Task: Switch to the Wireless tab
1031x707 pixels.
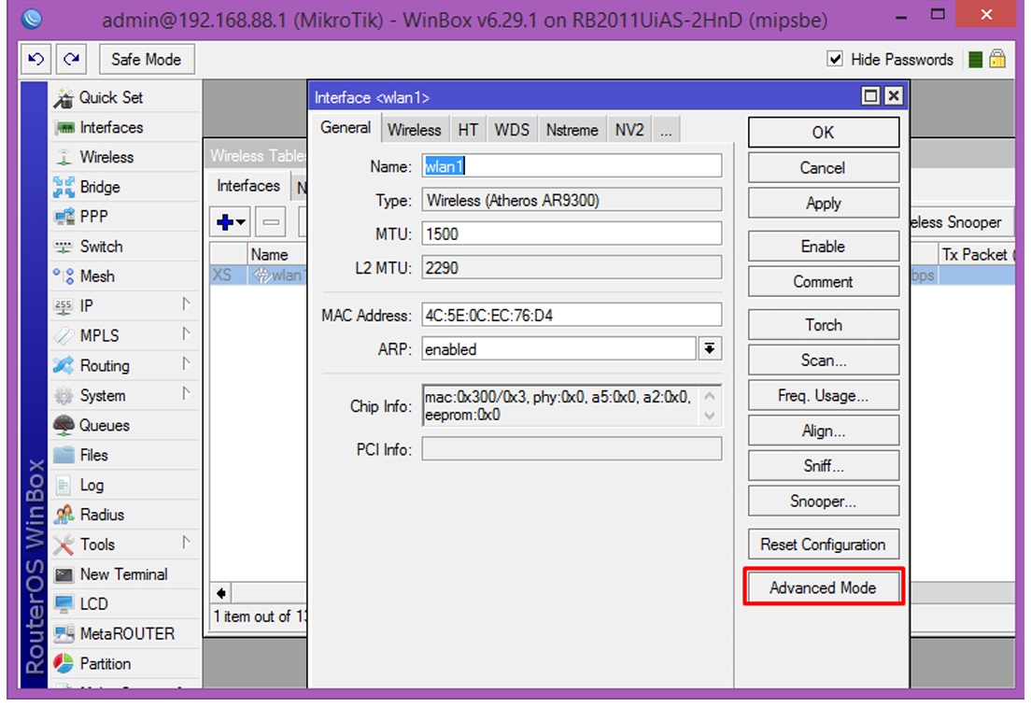Action: pyautogui.click(x=415, y=130)
